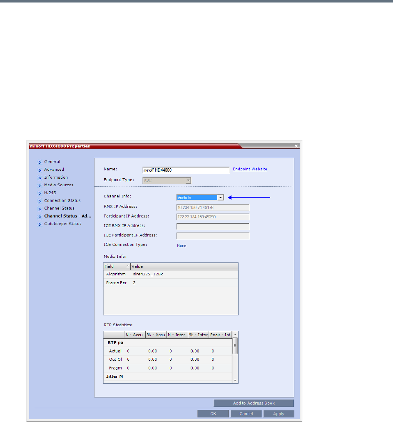393x422 pixels.
Task: Click the % - Accu column header
Action: click(156, 335)
